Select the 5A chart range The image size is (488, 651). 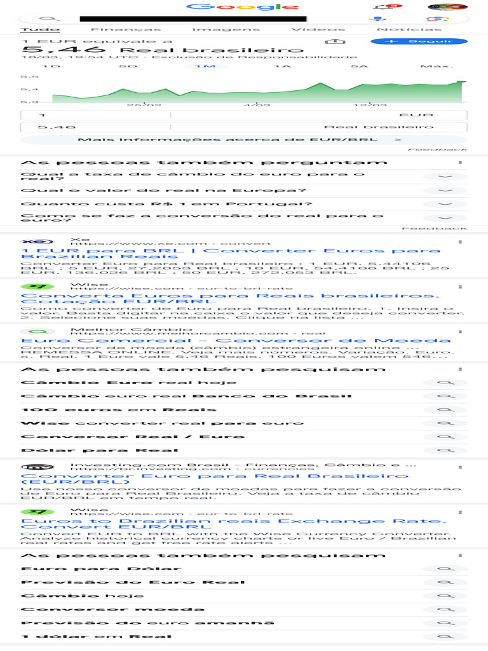pos(360,66)
